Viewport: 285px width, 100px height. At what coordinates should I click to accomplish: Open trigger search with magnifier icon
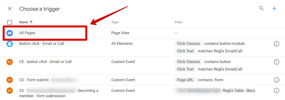[x=261, y=8]
